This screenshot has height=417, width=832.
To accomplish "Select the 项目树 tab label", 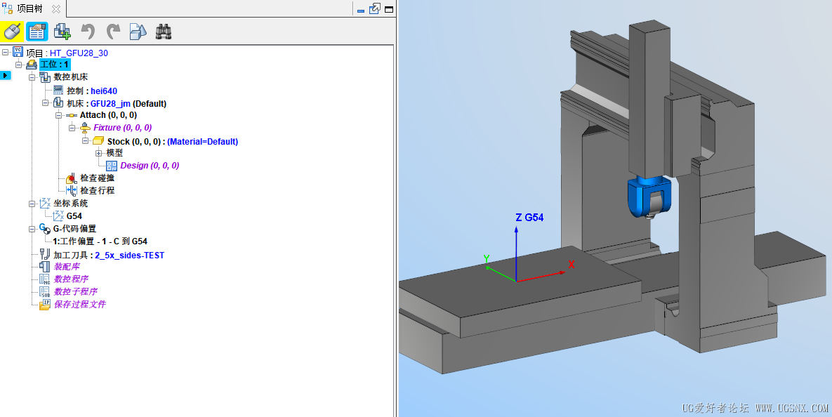I will (x=29, y=8).
